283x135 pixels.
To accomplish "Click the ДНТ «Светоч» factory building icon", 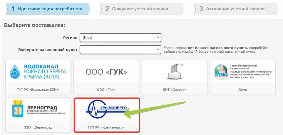I will point(174,71).
